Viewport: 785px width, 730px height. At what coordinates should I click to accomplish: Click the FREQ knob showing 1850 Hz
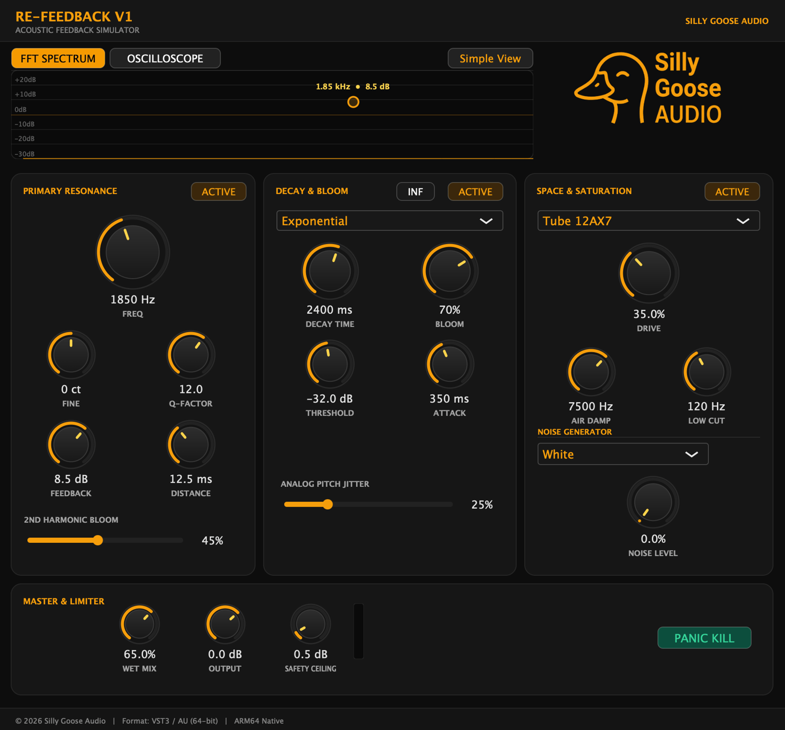(132, 252)
